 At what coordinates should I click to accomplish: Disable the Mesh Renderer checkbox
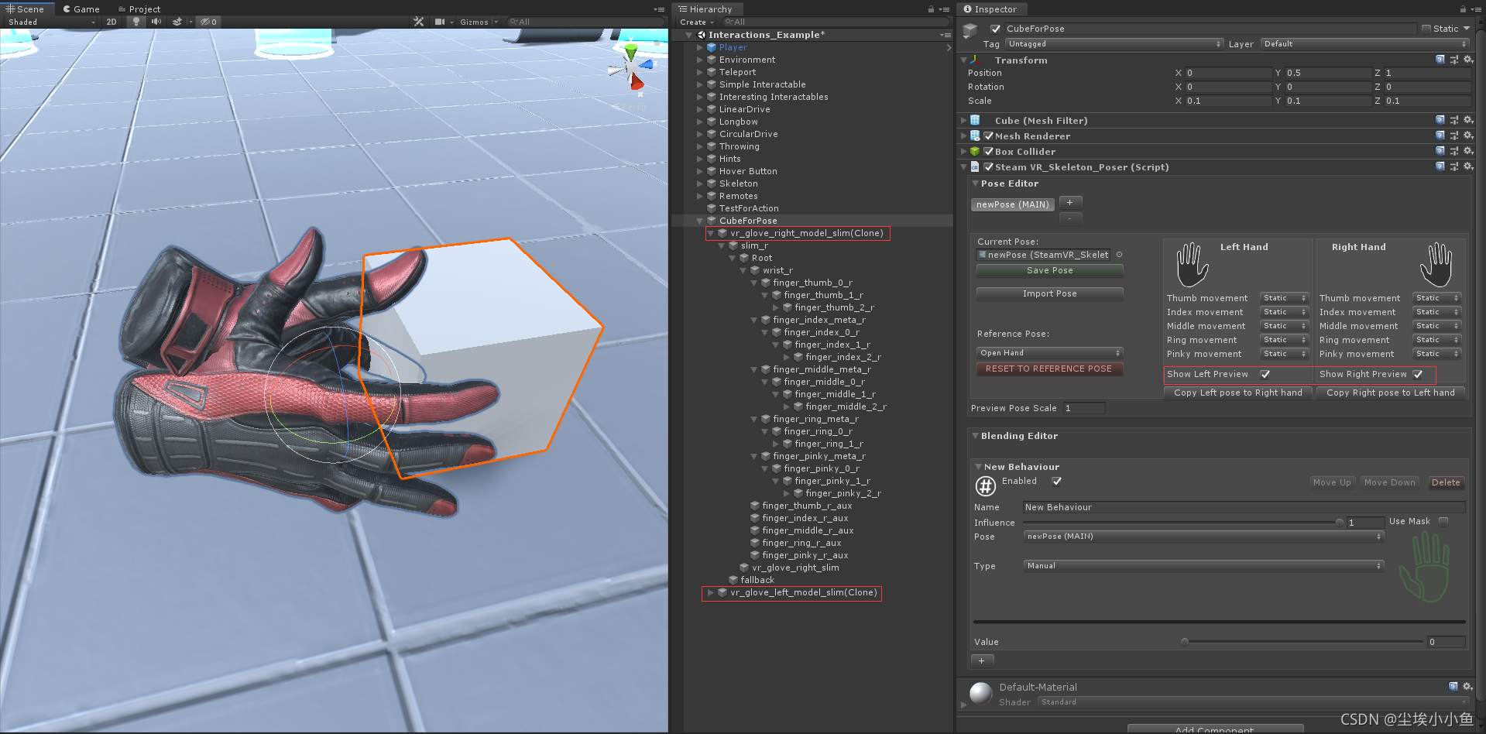tap(989, 135)
